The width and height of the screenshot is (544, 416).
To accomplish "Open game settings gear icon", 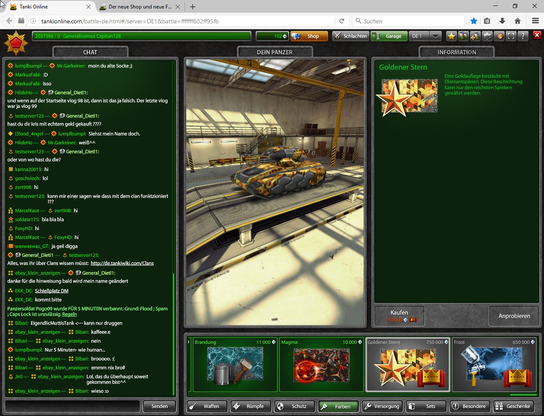I will pos(487,37).
